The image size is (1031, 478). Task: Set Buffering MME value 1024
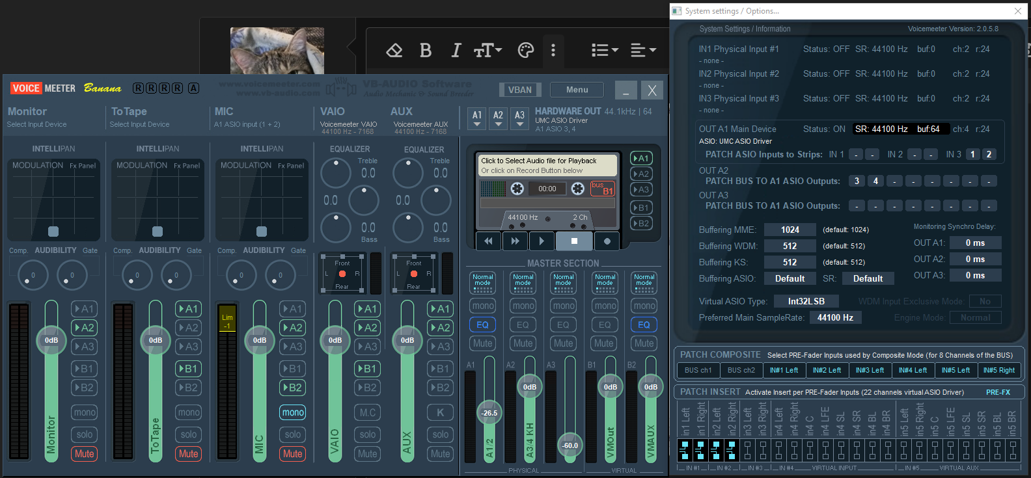790,230
